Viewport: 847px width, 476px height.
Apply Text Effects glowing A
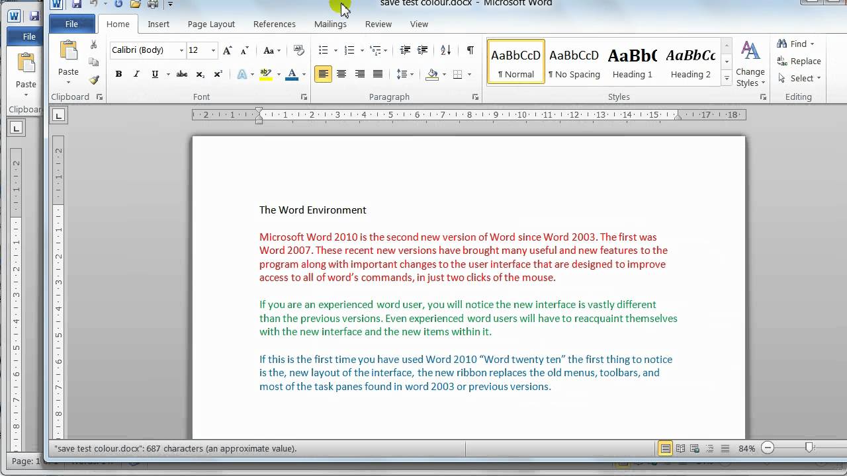click(x=242, y=74)
